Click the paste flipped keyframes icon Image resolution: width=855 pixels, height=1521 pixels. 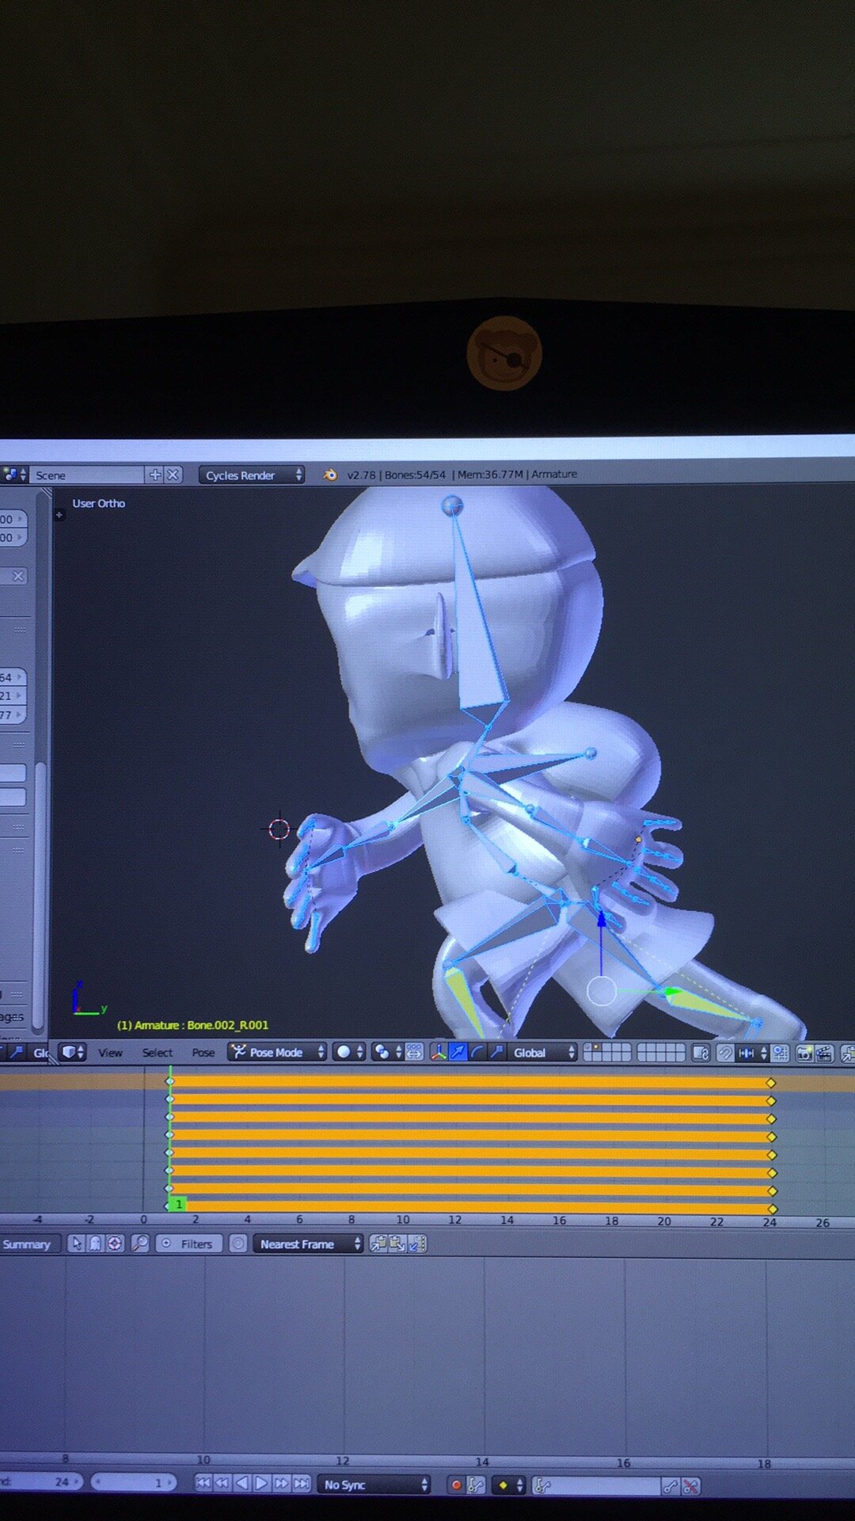(x=417, y=1244)
